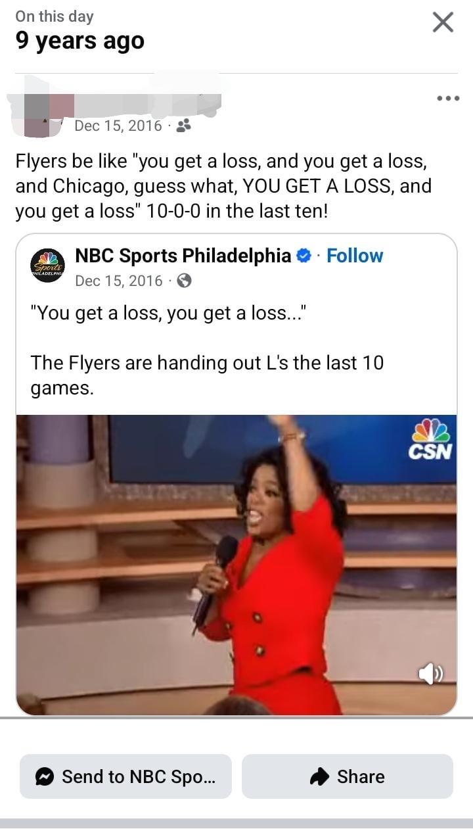Viewport: 473px width, 831px height.
Task: Tap the public globe icon on shared post
Action: 185,281
